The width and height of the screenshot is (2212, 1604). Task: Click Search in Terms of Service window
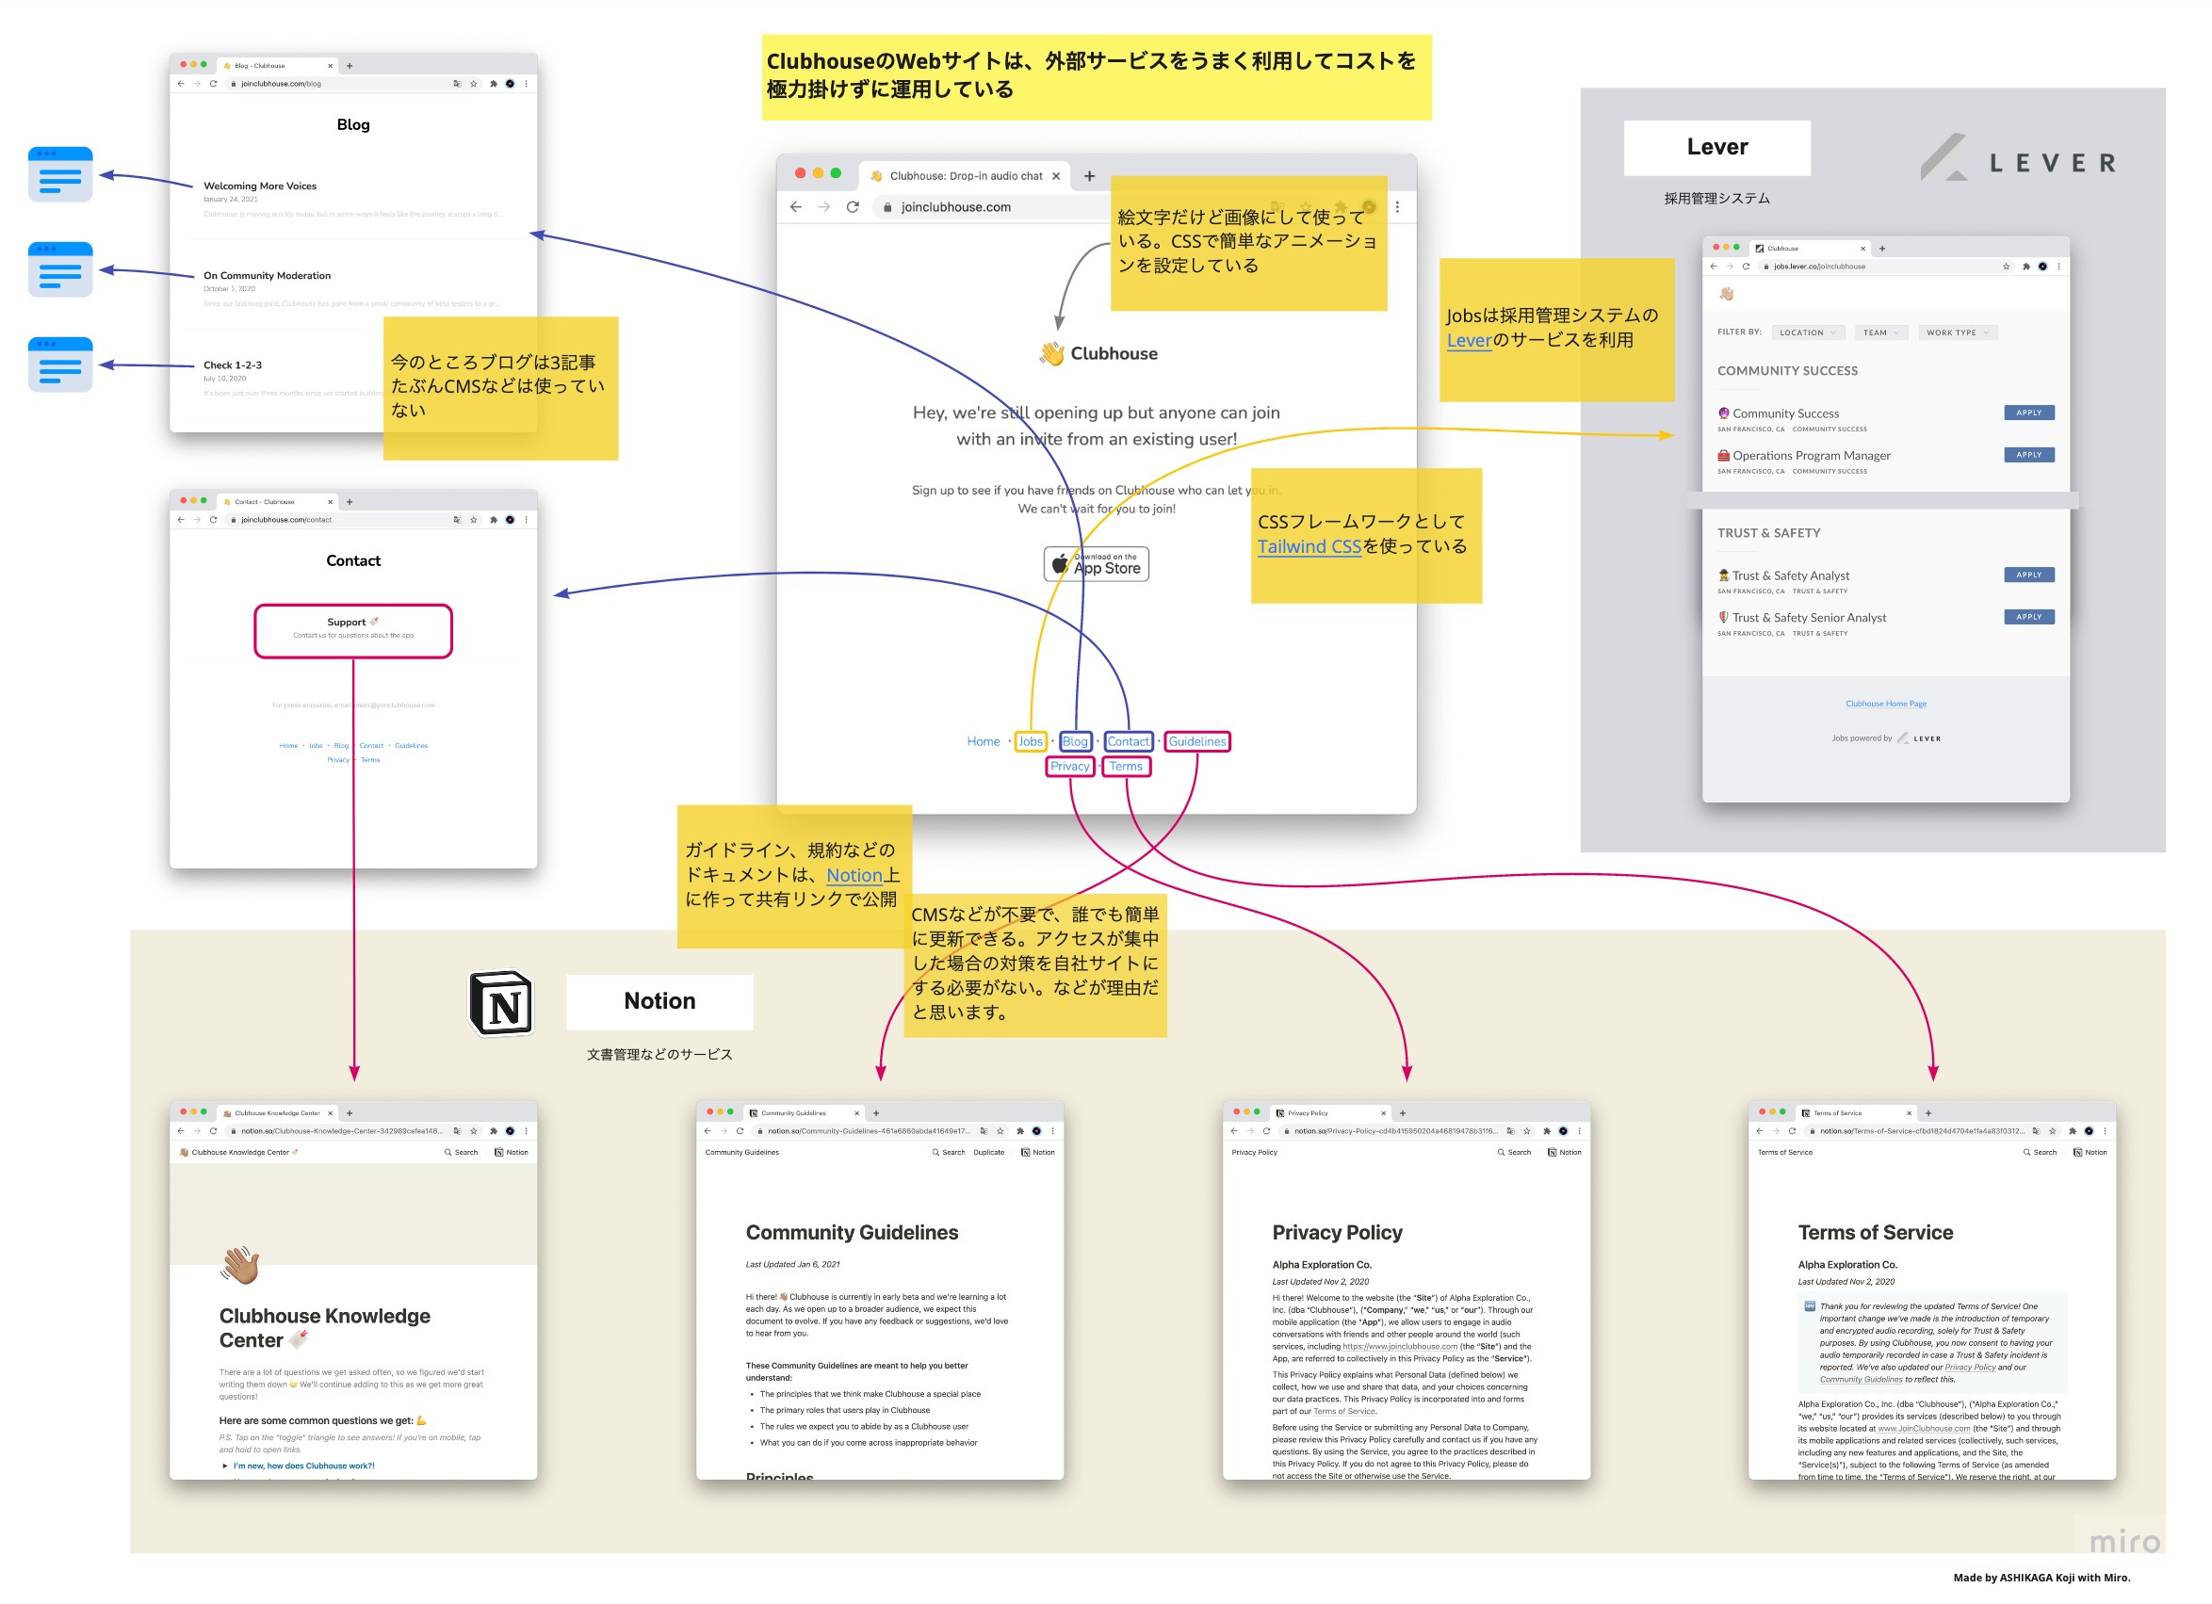2040,1153
